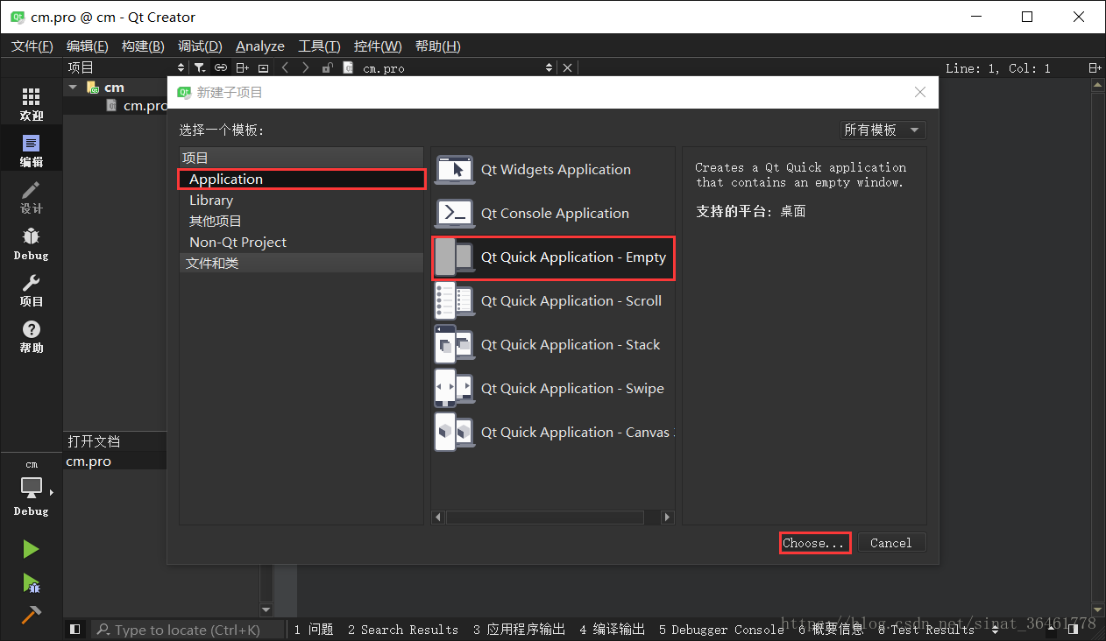Click the split pane icon in project toolbar
This screenshot has width=1106, height=641.
[x=243, y=67]
